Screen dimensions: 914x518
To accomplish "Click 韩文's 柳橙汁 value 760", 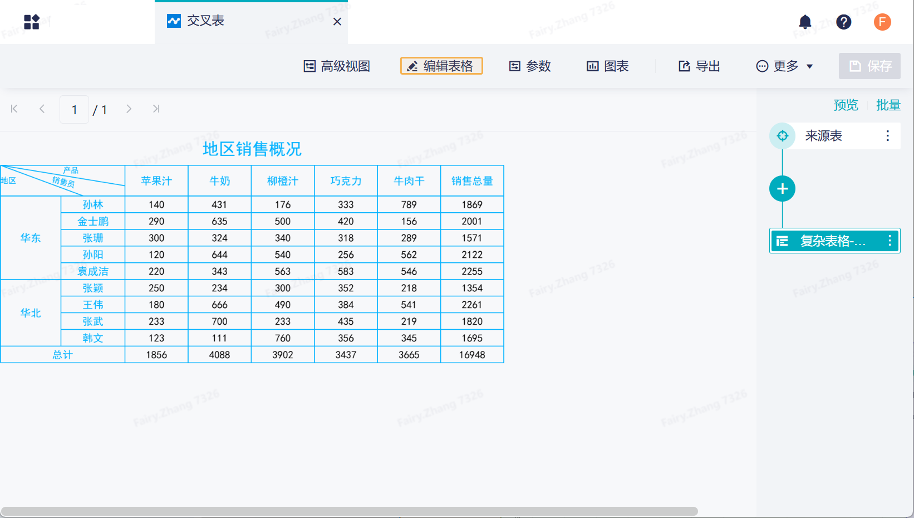I will click(283, 338).
